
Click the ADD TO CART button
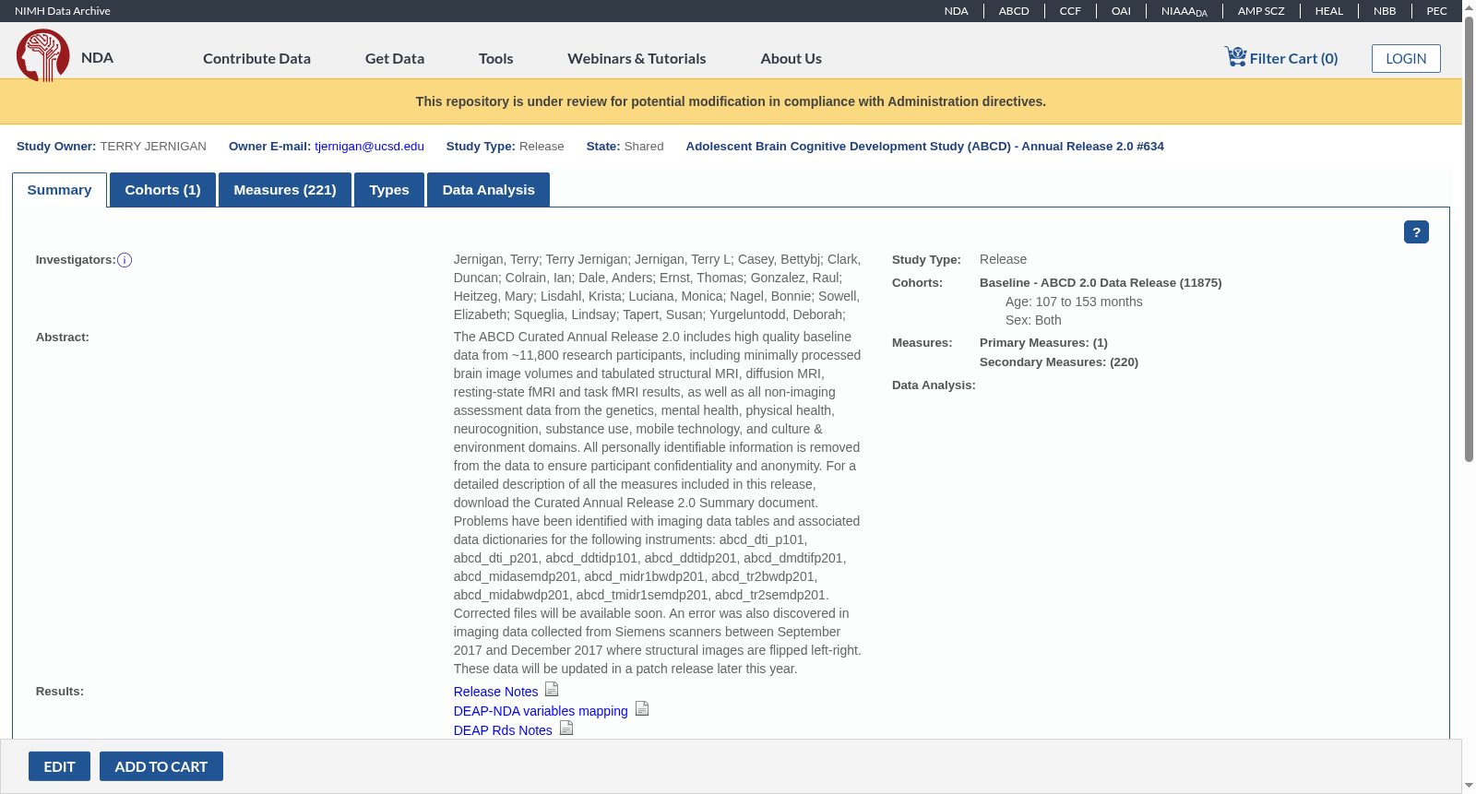[161, 766]
